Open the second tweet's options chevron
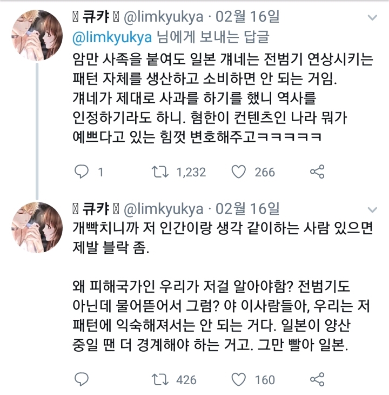The image size is (389, 395). [x=372, y=209]
